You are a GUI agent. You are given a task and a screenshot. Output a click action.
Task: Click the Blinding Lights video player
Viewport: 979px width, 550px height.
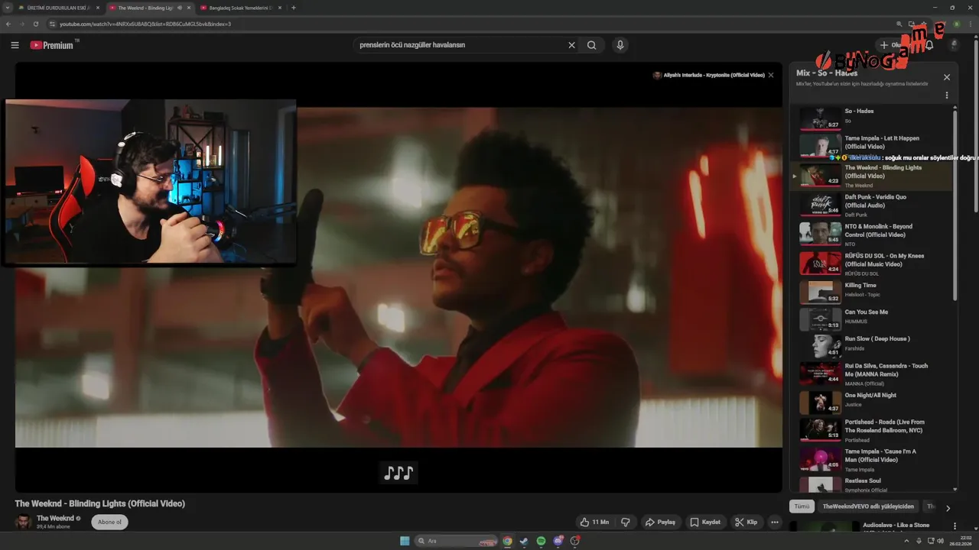click(x=398, y=277)
